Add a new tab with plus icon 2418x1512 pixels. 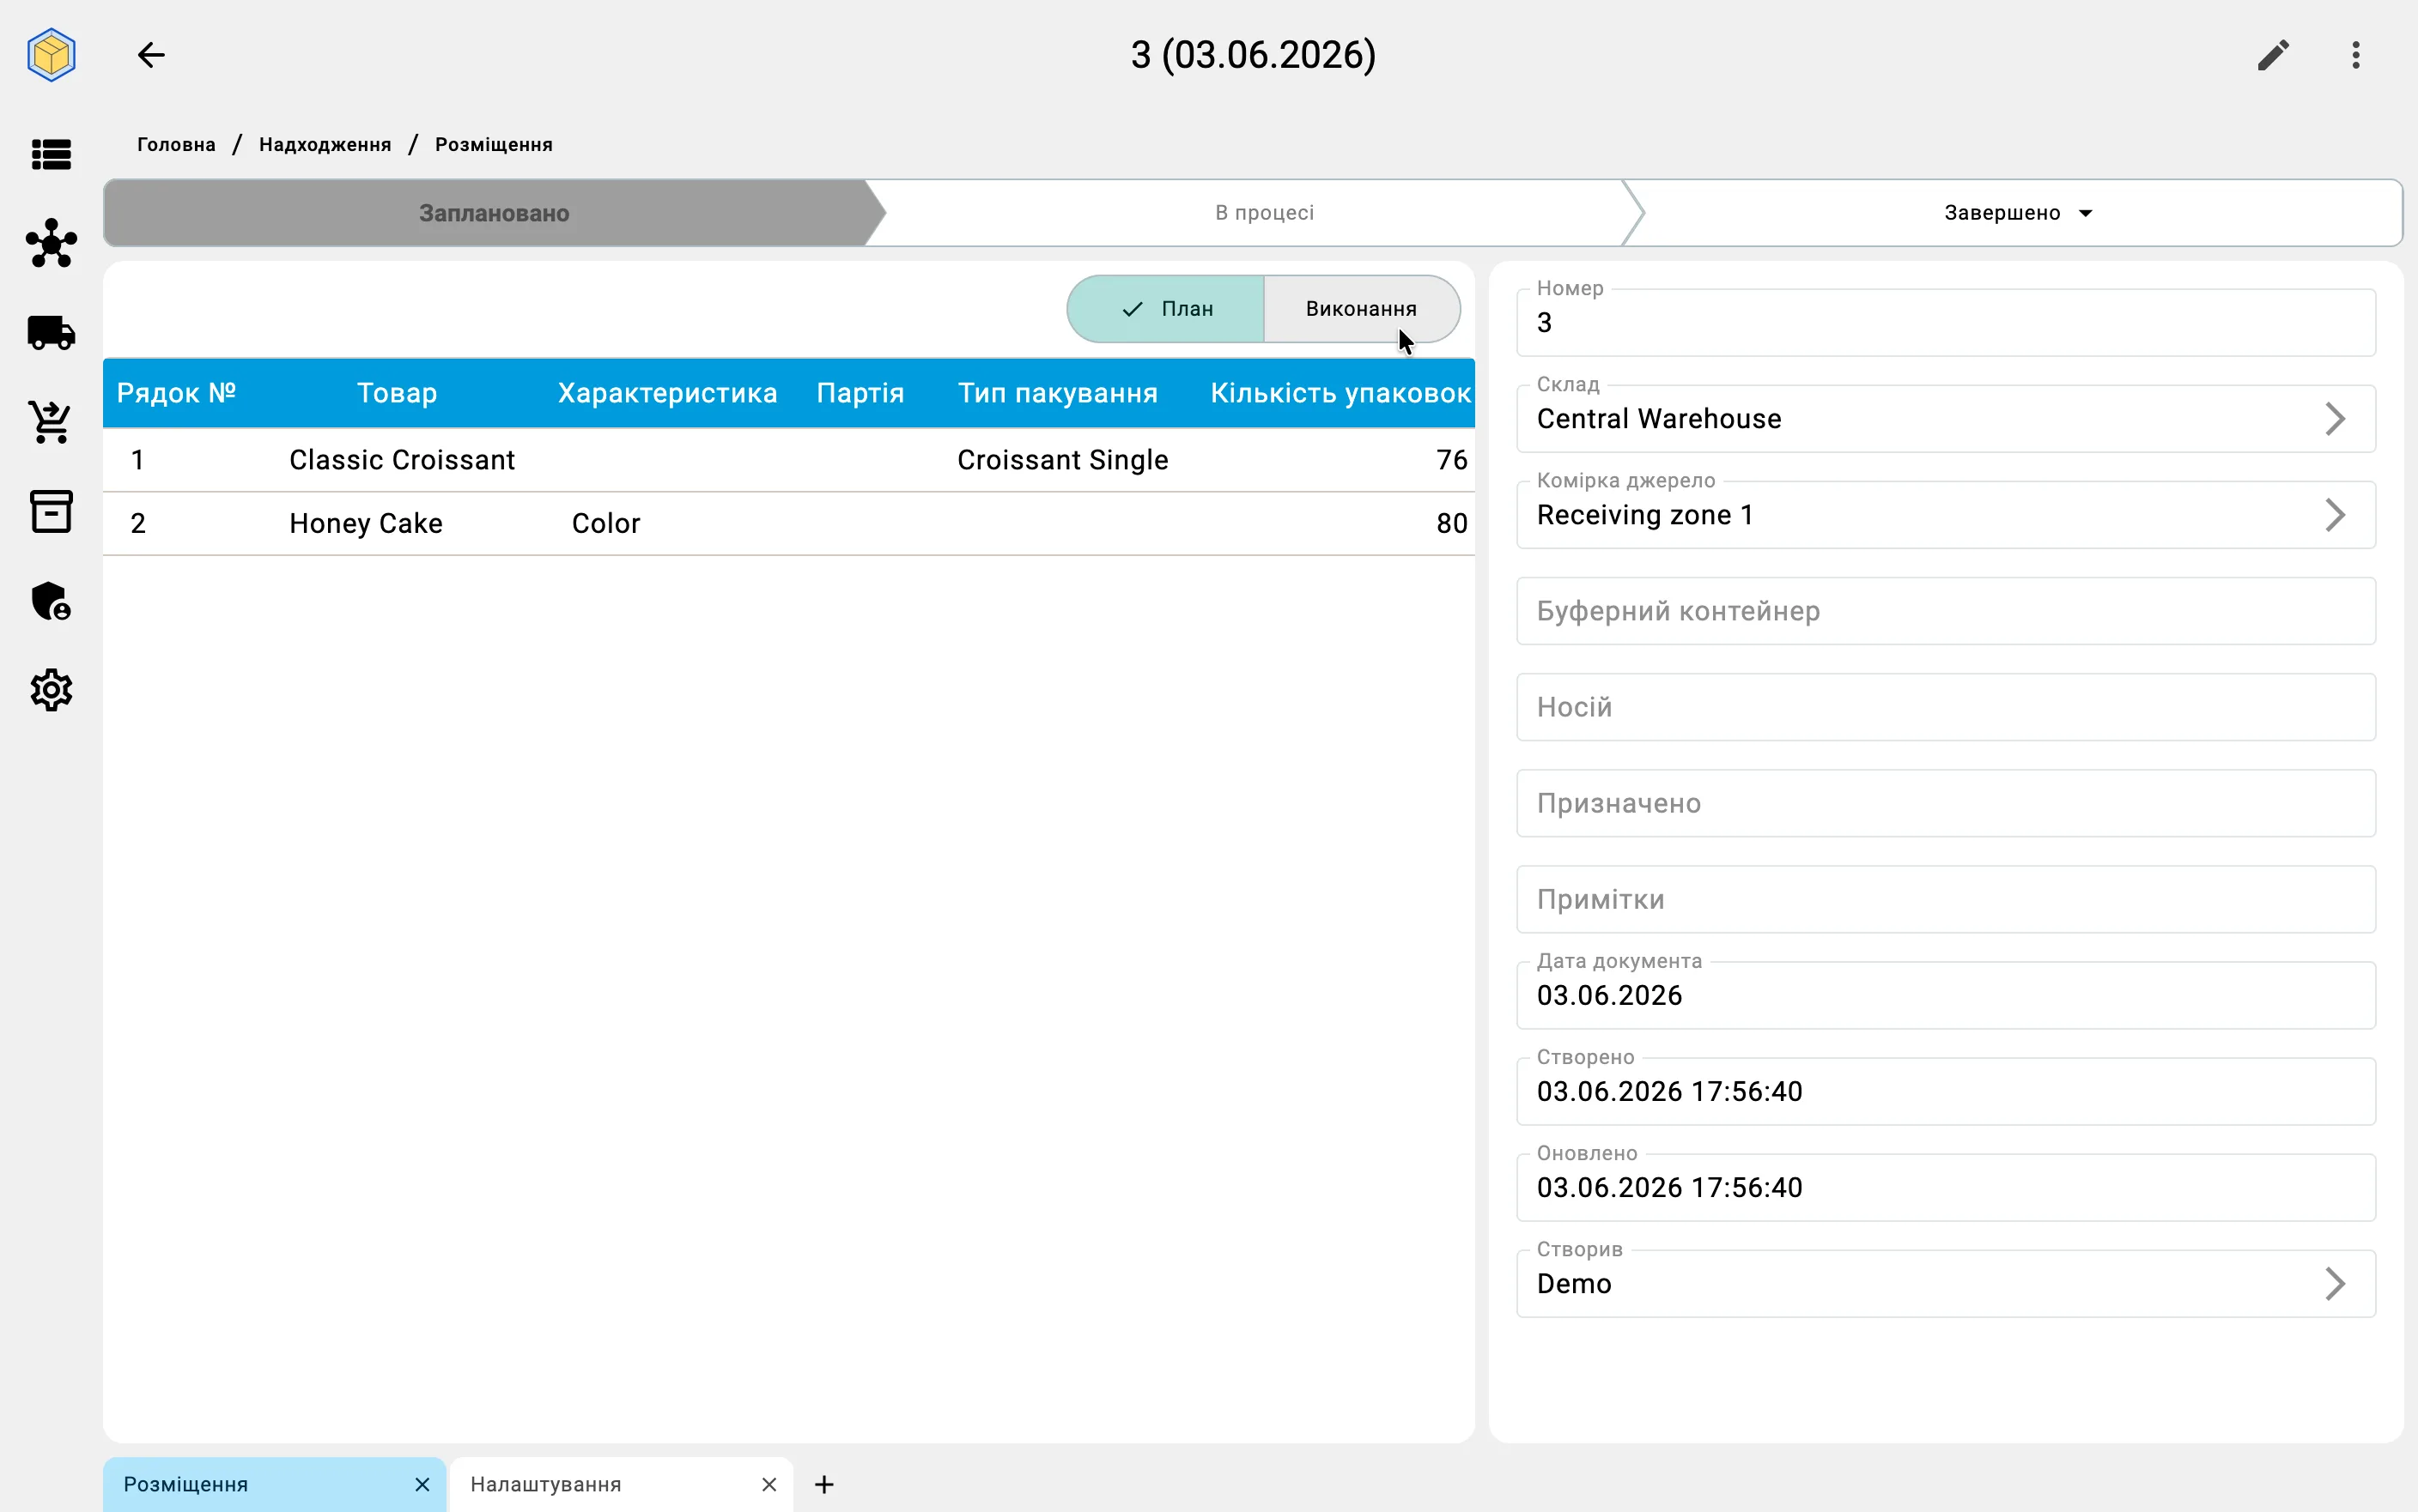(824, 1484)
